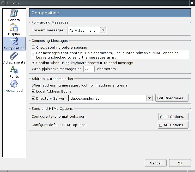The image size is (195, 172).
Task: Select the Composition pen icon
Action: point(14,42)
